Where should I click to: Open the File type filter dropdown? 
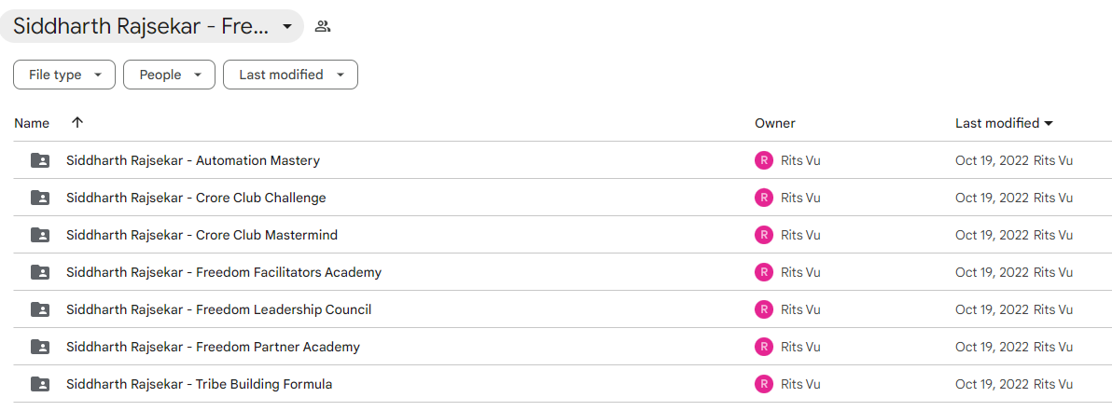pyautogui.click(x=63, y=75)
